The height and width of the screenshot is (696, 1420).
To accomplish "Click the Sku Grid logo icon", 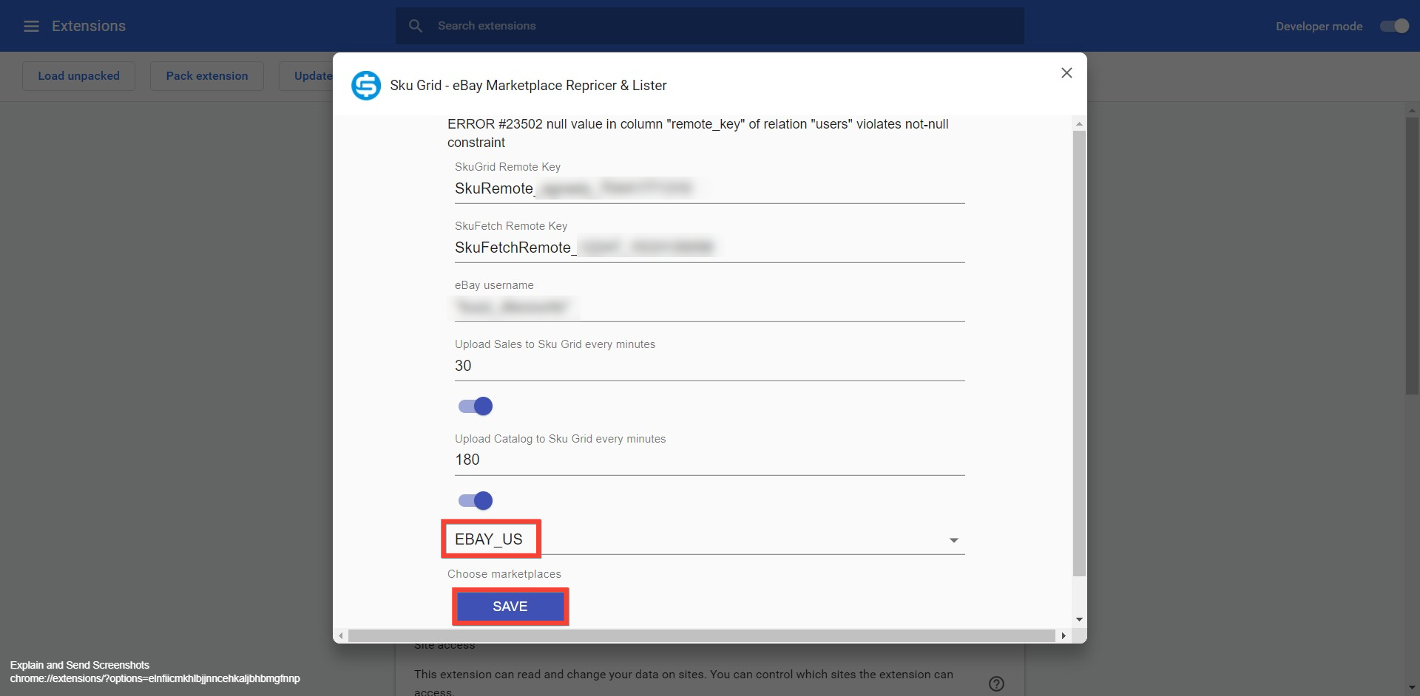I will (366, 86).
